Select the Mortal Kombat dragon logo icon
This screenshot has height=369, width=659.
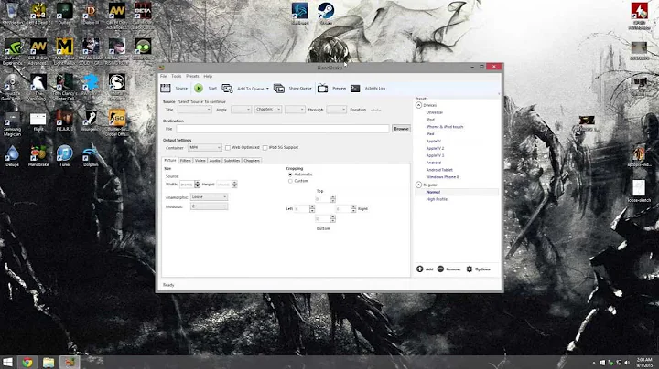coord(116,87)
